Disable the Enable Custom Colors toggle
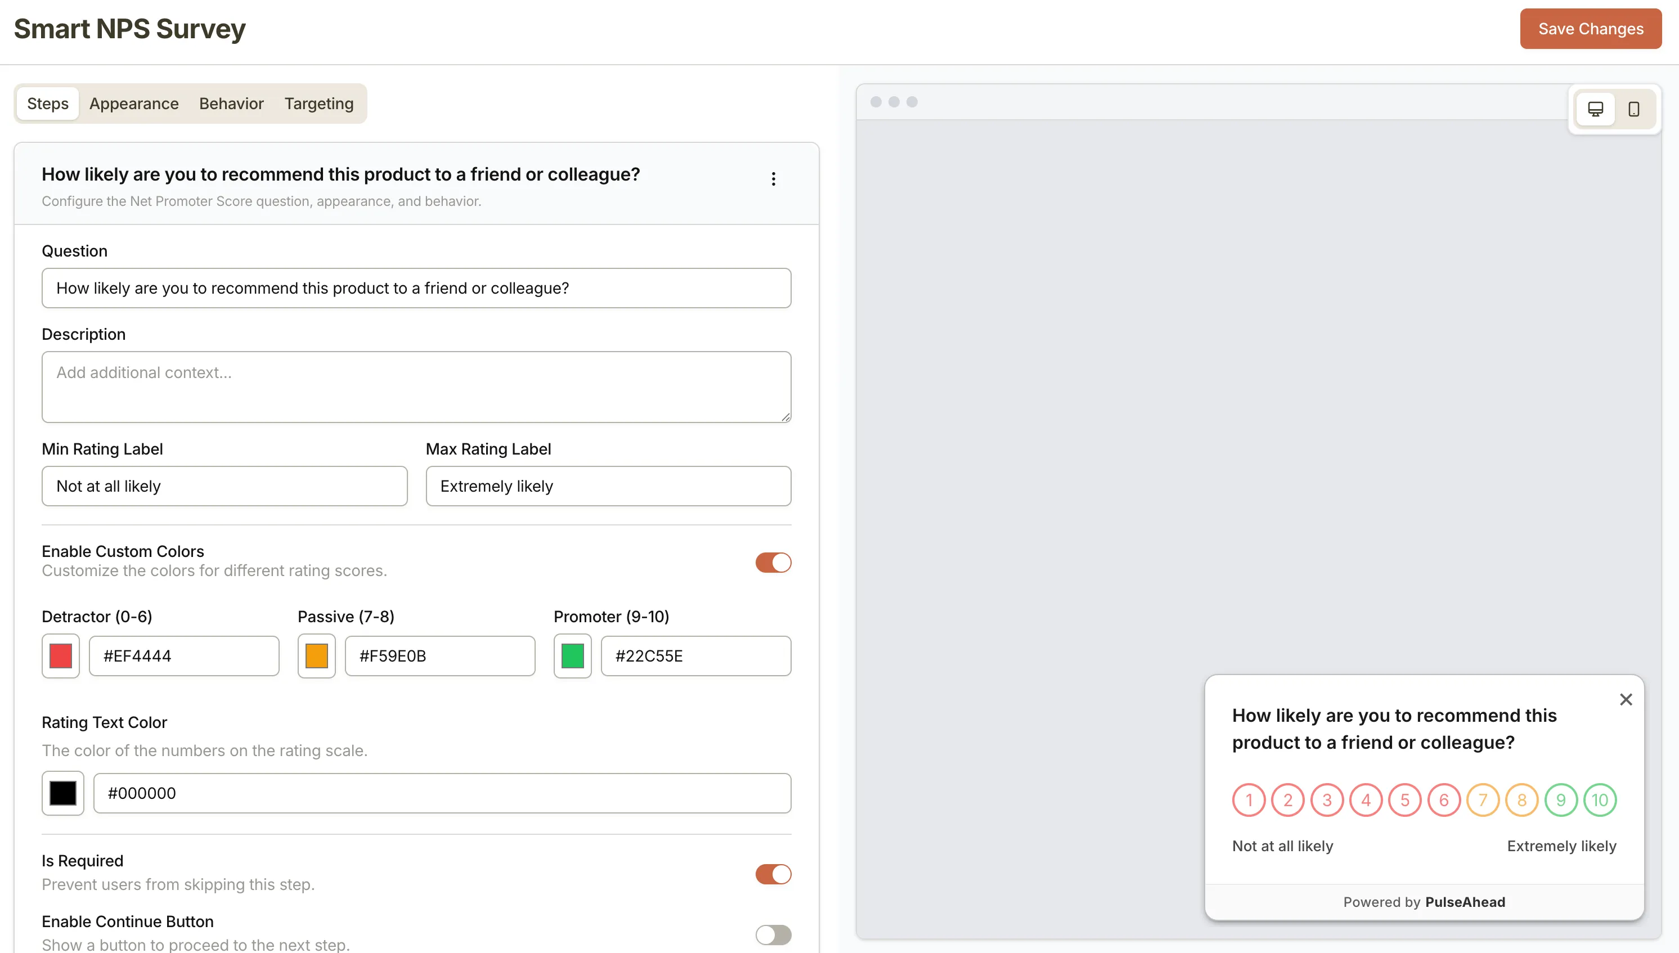The image size is (1679, 953). (x=773, y=562)
